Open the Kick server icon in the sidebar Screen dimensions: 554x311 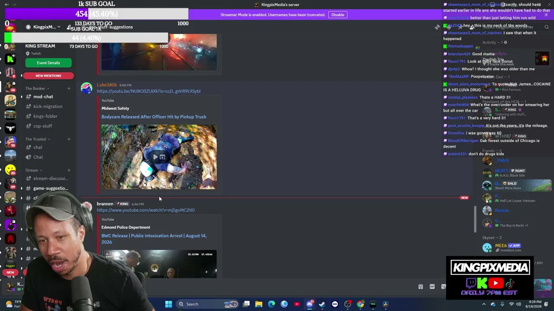pos(10,59)
